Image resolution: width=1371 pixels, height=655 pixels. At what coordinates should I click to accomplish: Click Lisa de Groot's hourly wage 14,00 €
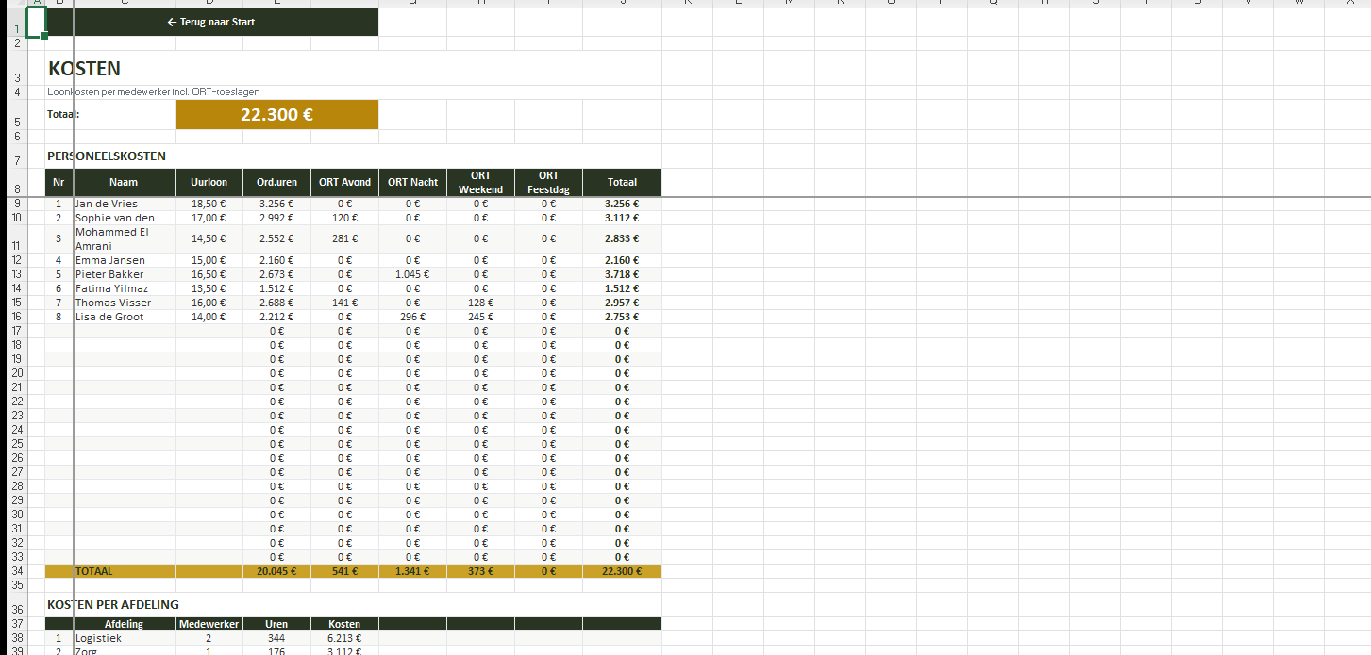coord(209,317)
